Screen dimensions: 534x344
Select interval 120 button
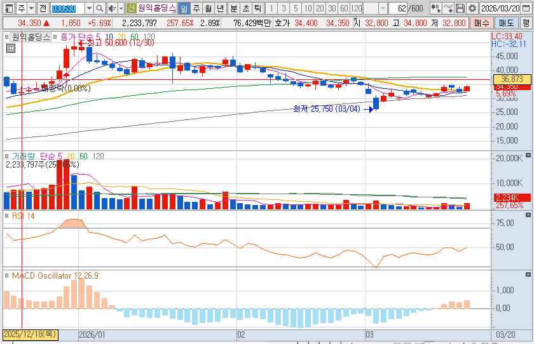(x=356, y=8)
